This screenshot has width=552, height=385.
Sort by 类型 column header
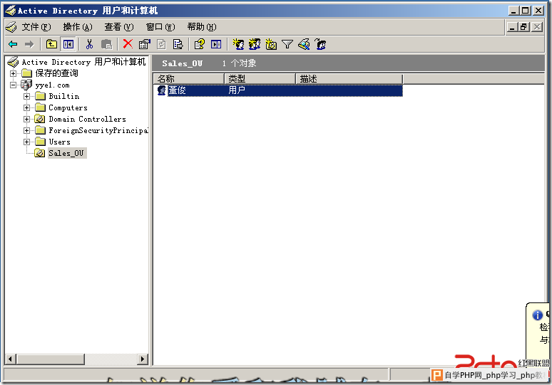pos(260,79)
